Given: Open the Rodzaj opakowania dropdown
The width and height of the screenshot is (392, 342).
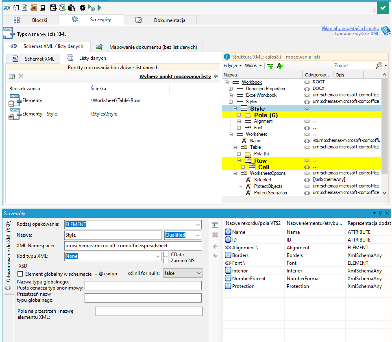Looking at the screenshot, I should coord(198,224).
